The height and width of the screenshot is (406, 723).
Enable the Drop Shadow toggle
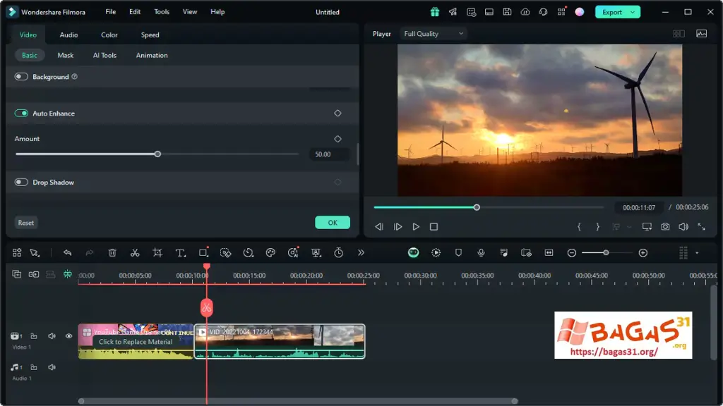click(20, 182)
